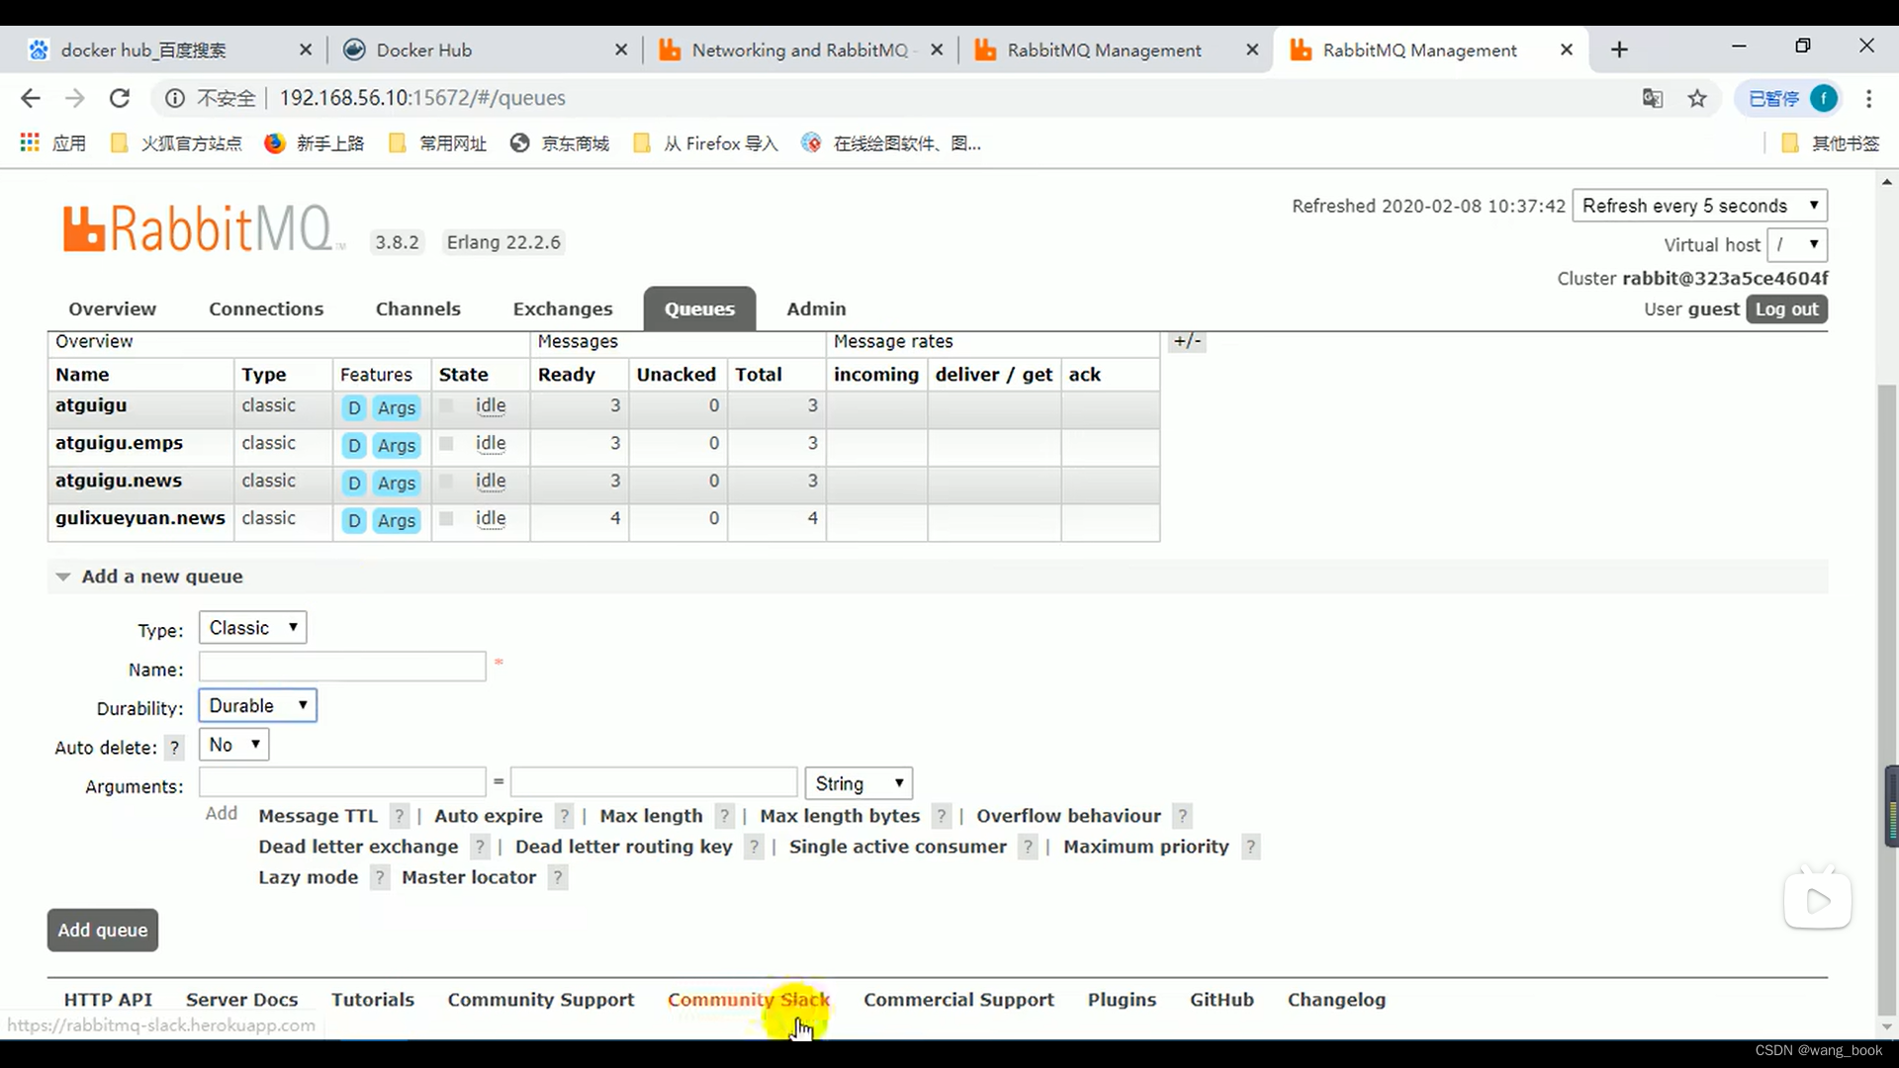
Task: Click the Arguments key input field
Action: pos(342,782)
